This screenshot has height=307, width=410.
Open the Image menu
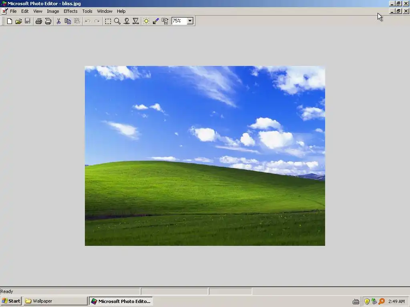tap(53, 11)
